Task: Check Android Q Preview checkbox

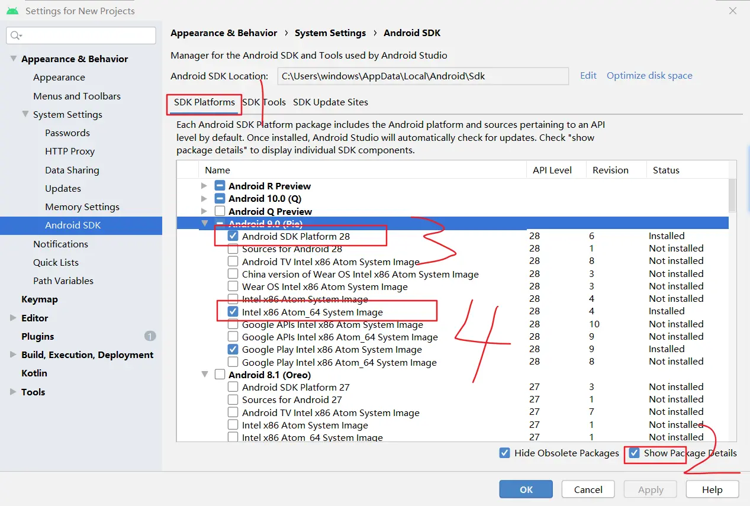Action: pos(220,211)
